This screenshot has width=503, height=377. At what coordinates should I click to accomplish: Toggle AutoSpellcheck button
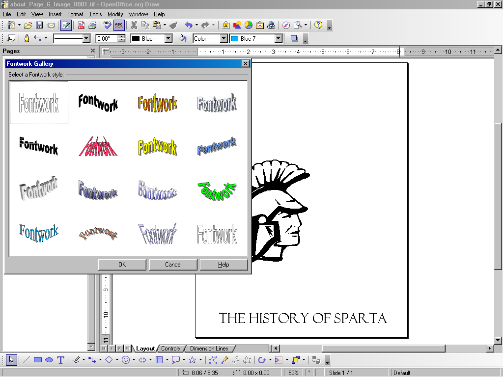pyautogui.click(x=119, y=25)
